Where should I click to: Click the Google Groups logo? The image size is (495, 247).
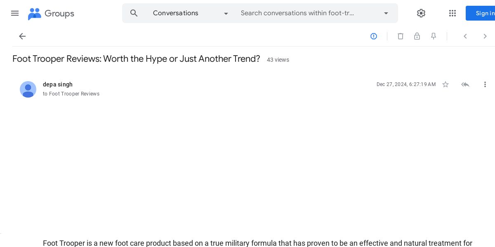pyautogui.click(x=51, y=14)
